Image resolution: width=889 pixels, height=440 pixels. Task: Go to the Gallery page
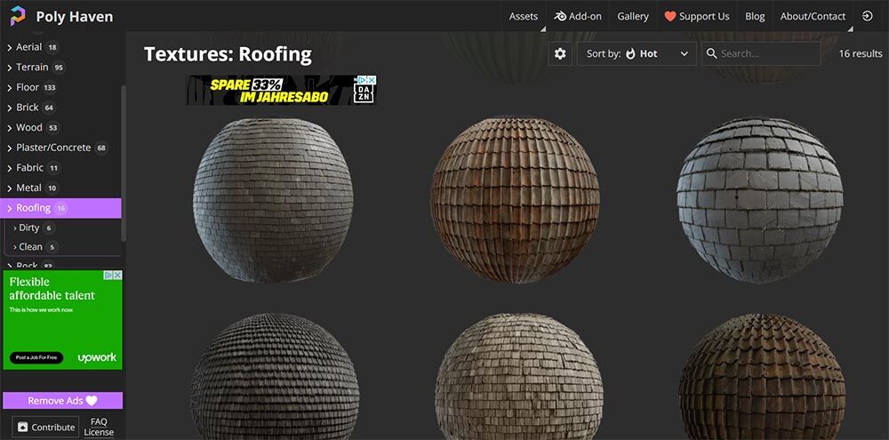[632, 16]
